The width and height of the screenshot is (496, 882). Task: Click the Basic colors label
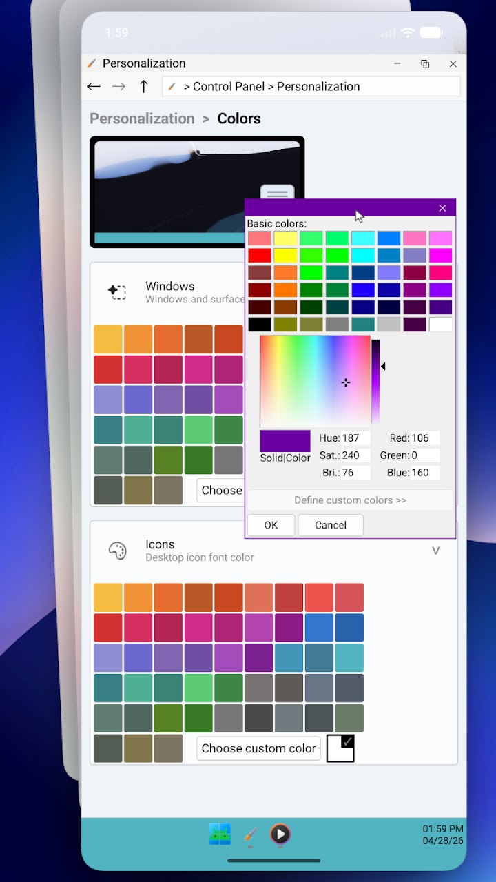[x=277, y=223]
